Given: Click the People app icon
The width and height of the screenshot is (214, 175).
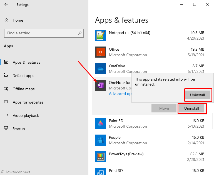Looking at the screenshot, I should tap(101, 140).
